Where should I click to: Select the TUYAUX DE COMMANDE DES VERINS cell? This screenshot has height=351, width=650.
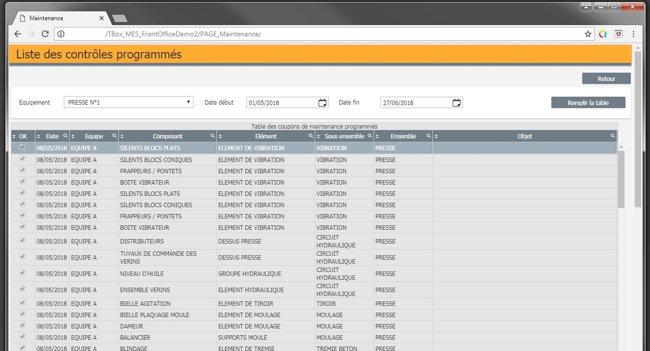coord(168,258)
